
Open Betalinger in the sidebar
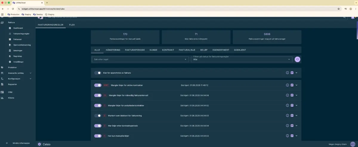pyautogui.click(x=18, y=50)
